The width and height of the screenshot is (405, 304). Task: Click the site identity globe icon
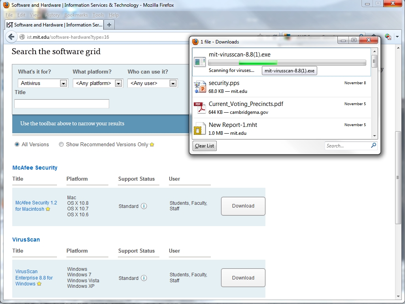(22, 37)
